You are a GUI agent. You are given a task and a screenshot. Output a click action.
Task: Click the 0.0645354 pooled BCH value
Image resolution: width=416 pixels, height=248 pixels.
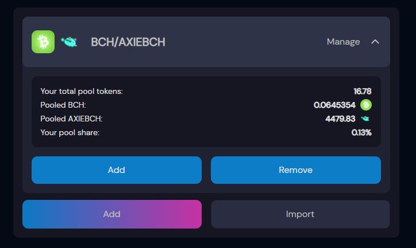[334, 105]
